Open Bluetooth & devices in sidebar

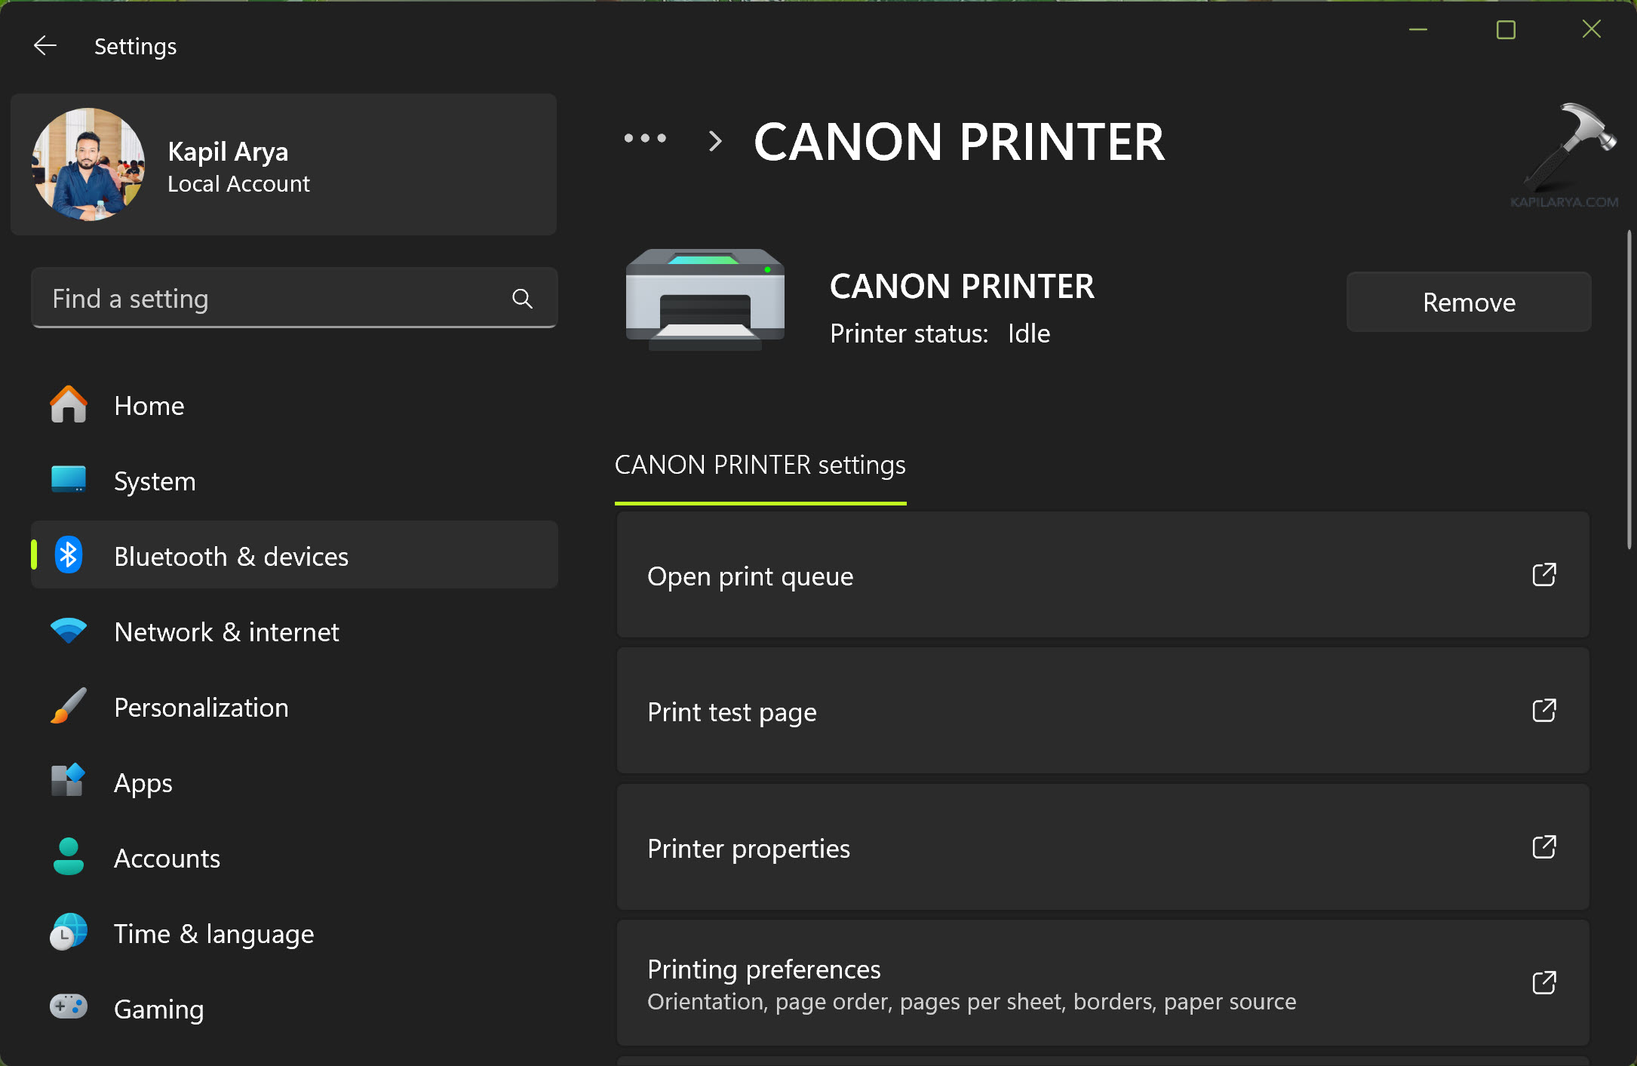(231, 555)
